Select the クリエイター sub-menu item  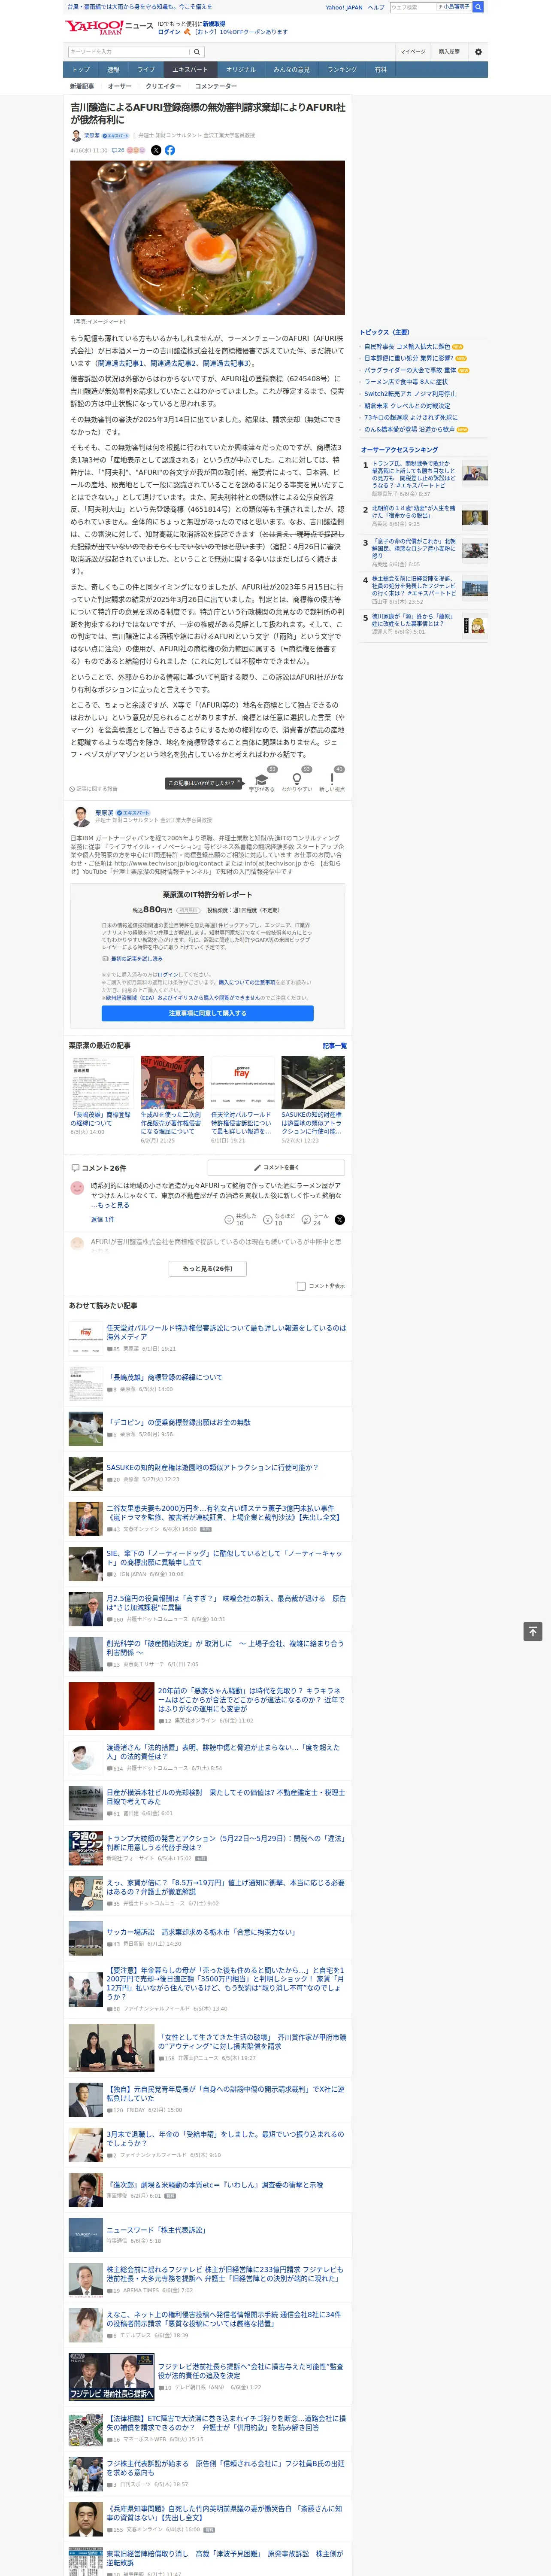(163, 86)
